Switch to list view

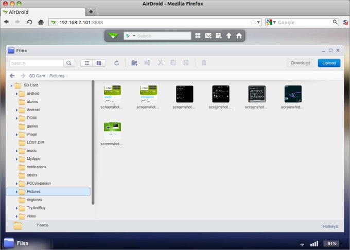pos(86,63)
